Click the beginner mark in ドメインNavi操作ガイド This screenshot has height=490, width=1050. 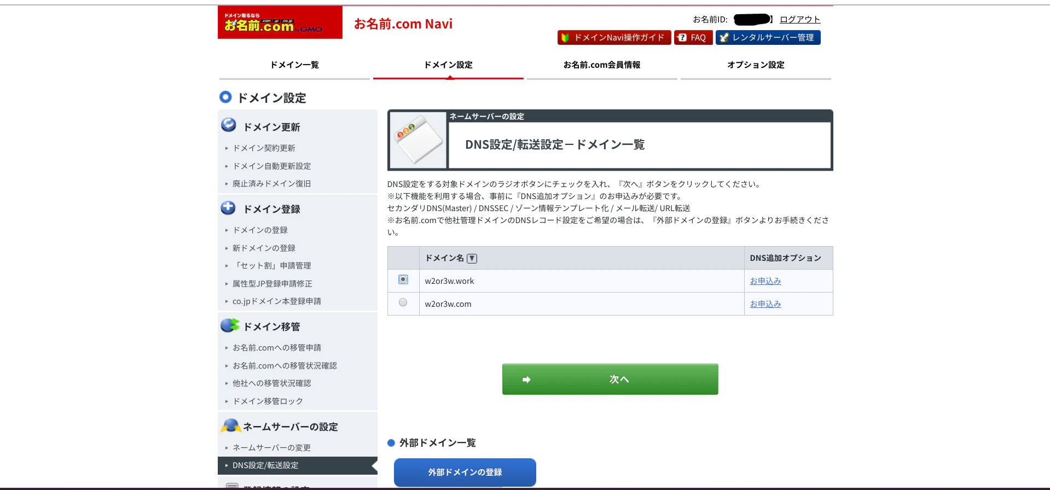pos(565,38)
